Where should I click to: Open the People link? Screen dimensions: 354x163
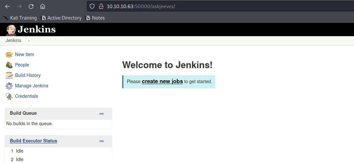point(22,65)
